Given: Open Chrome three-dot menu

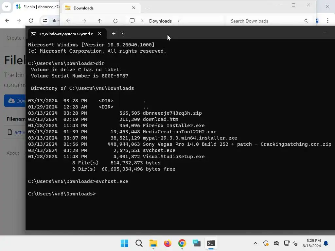Looking at the screenshot, I should (x=327, y=21).
